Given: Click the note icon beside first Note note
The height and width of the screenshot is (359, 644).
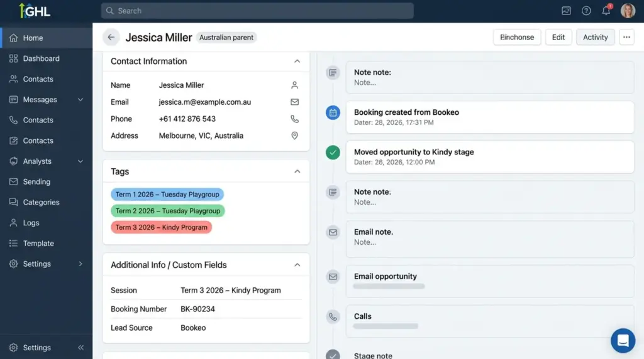Looking at the screenshot, I should coord(333,73).
